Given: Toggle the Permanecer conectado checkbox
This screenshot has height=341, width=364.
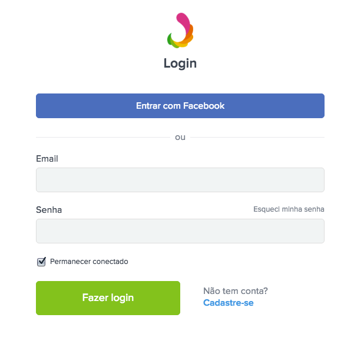Looking at the screenshot, I should [41, 262].
